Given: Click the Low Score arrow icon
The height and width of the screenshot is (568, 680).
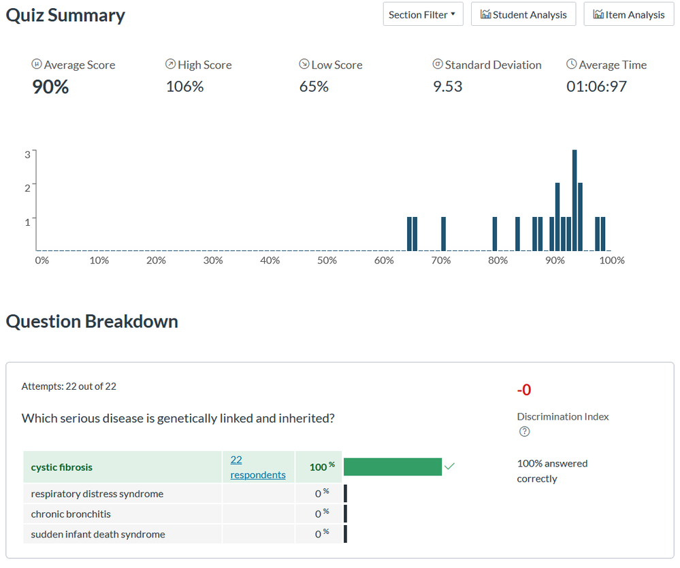Looking at the screenshot, I should pyautogui.click(x=304, y=65).
